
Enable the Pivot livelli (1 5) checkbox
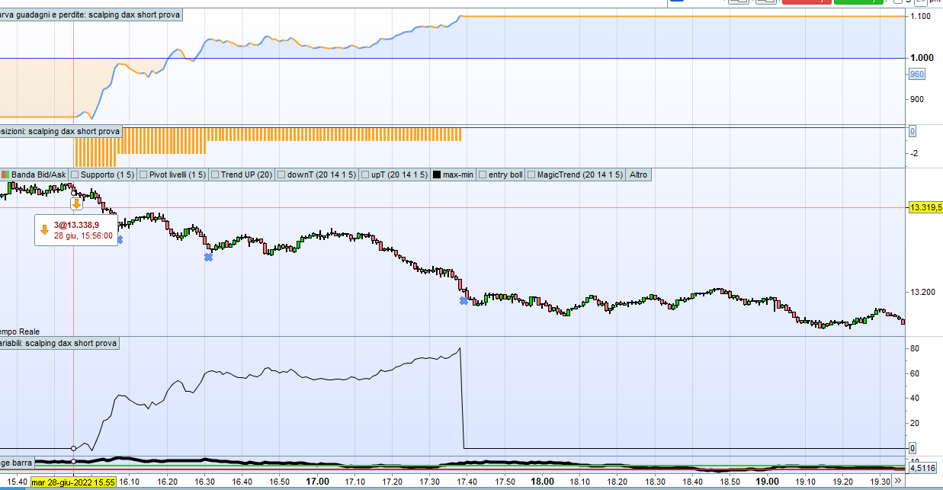point(145,175)
